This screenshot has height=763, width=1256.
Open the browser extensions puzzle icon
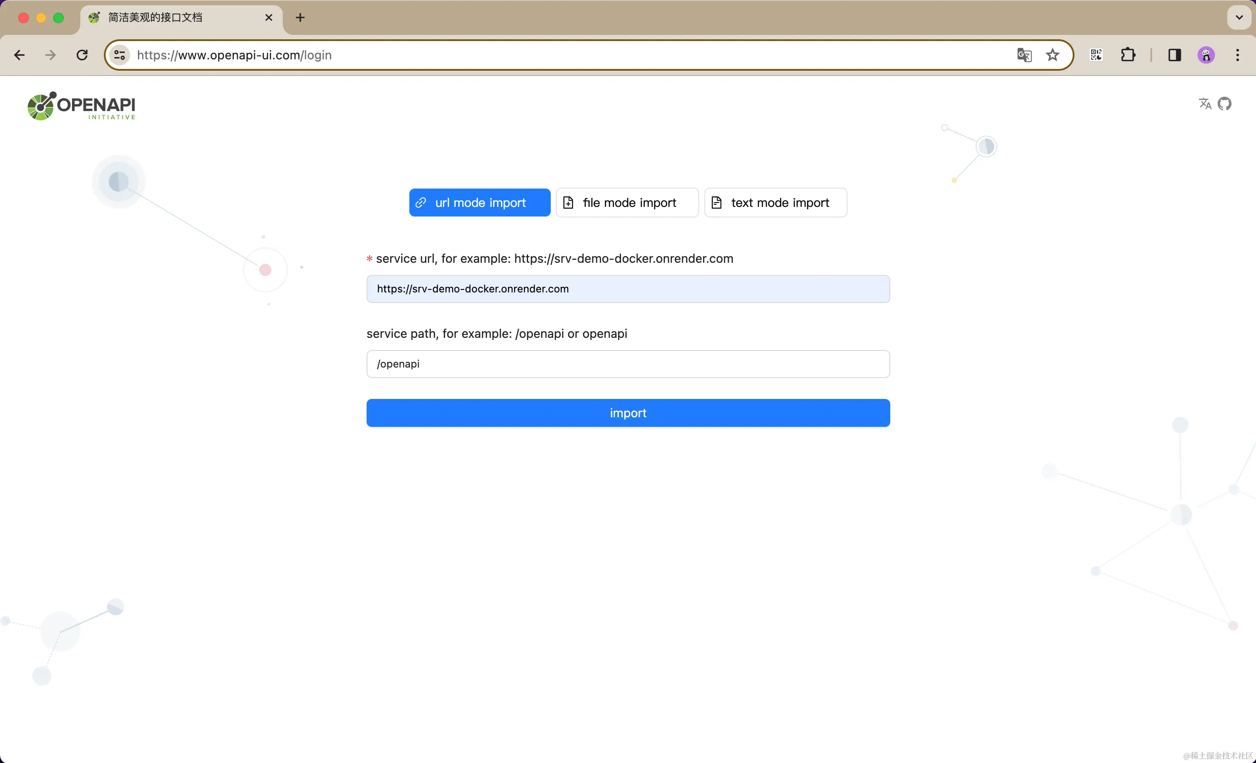tap(1128, 55)
